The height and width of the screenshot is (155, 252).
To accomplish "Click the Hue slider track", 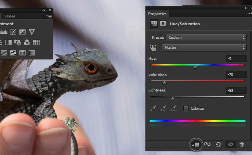I will click(x=197, y=65).
